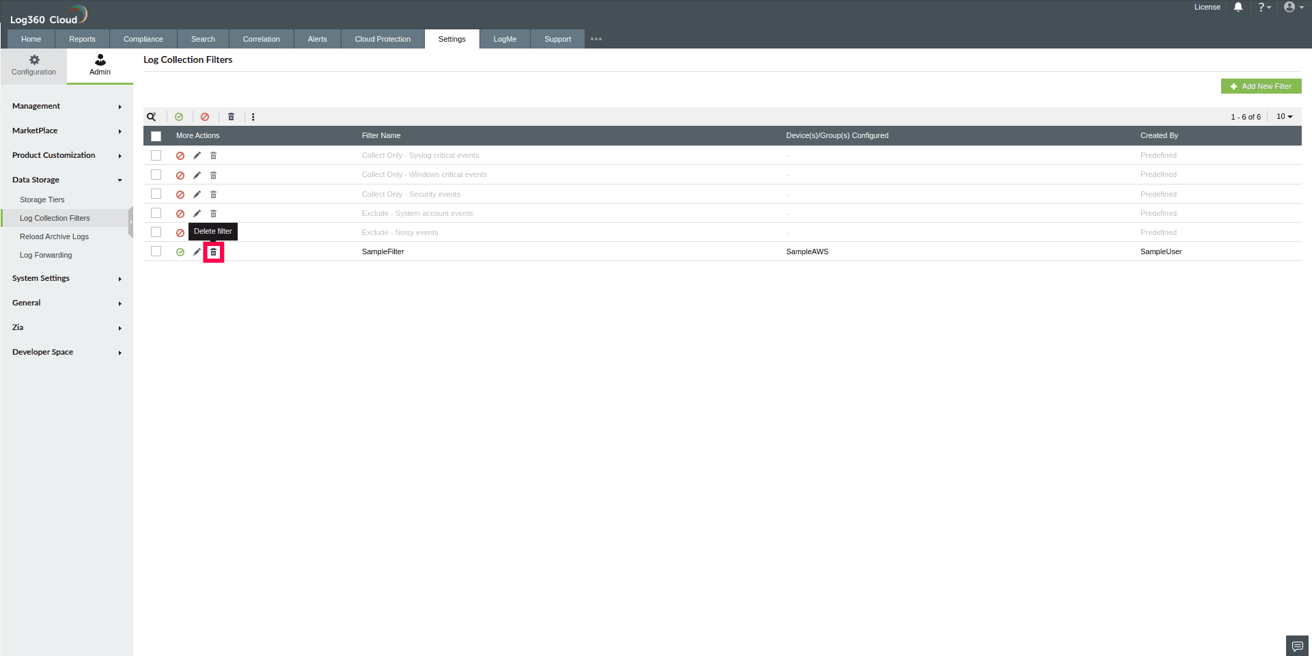The image size is (1312, 656).
Task: Delete the SampleFilter using its trash icon
Action: [x=214, y=252]
